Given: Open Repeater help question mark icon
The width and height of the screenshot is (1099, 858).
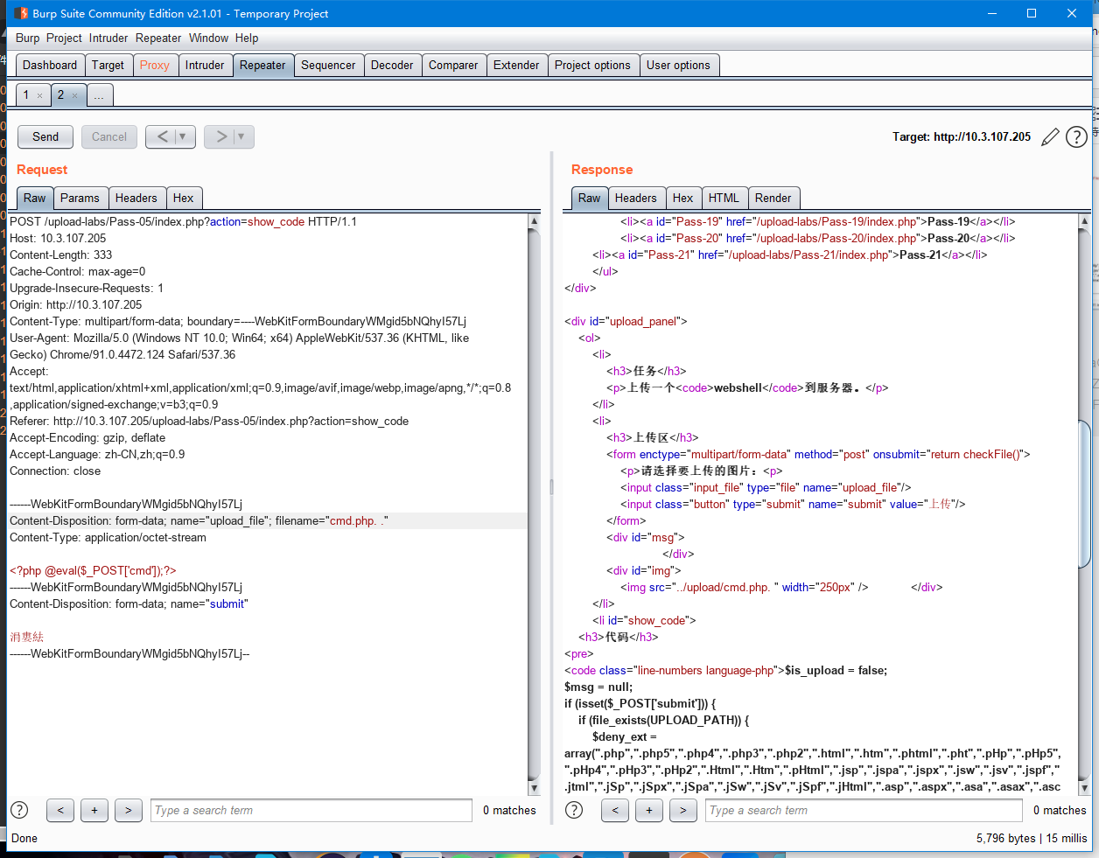Looking at the screenshot, I should pos(1076,136).
